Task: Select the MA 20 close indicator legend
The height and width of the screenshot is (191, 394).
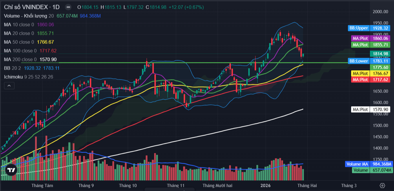Action: pos(19,33)
